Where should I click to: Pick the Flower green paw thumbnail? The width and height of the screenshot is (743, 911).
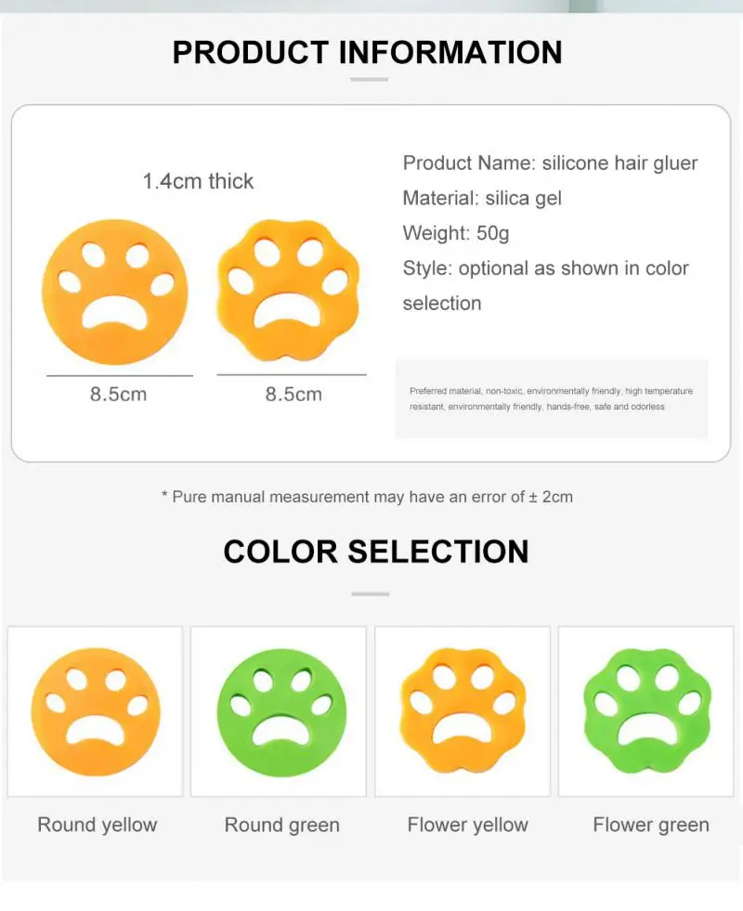[x=646, y=710]
